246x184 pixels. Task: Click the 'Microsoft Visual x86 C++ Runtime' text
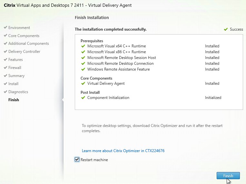(x=117, y=52)
